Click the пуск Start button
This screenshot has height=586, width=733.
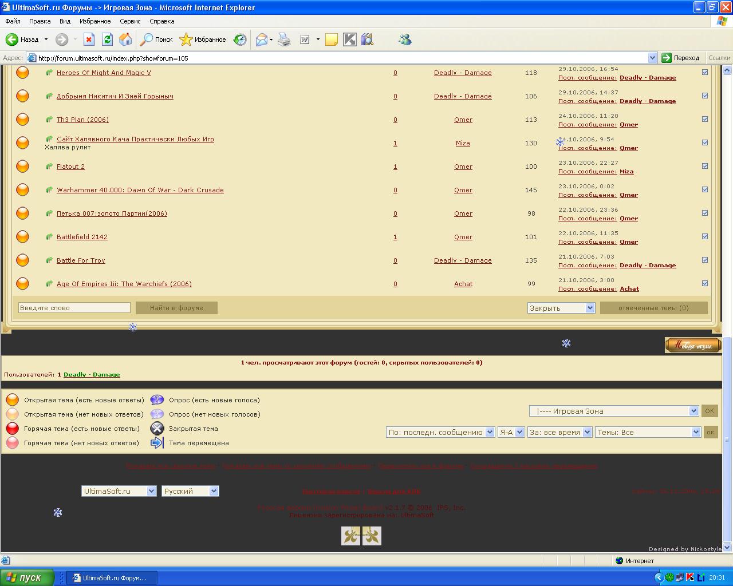click(x=27, y=577)
